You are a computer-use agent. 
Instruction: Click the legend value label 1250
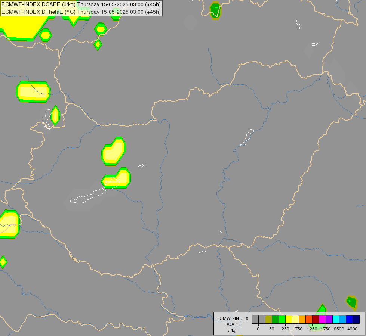click(312, 329)
